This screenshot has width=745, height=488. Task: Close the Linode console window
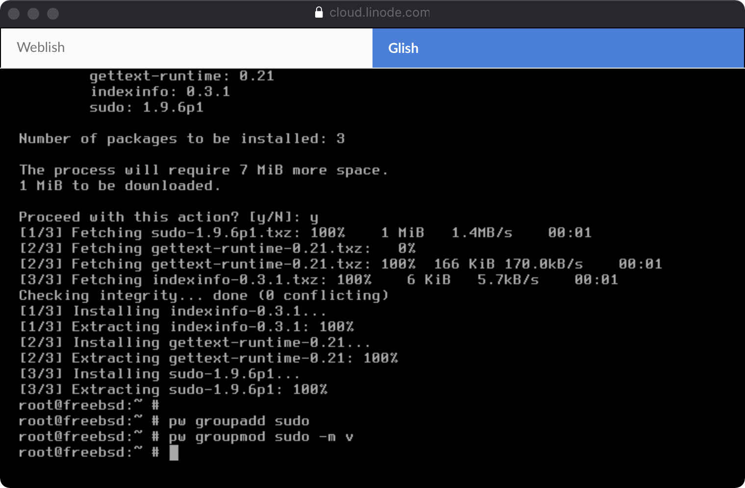[14, 14]
